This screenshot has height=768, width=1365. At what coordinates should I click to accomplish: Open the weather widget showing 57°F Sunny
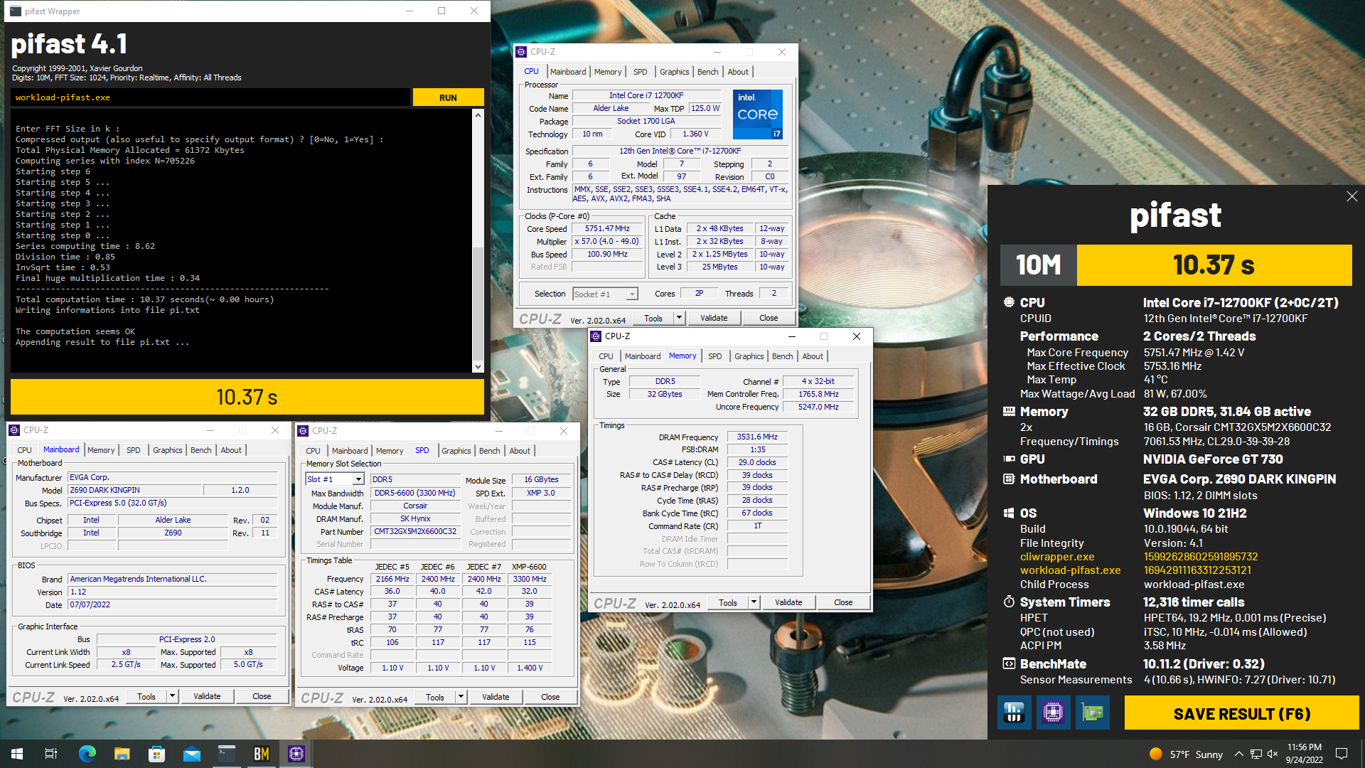click(x=1186, y=754)
